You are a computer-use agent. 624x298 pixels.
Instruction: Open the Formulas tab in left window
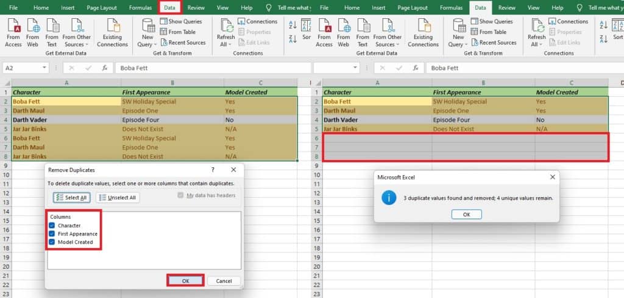140,8
